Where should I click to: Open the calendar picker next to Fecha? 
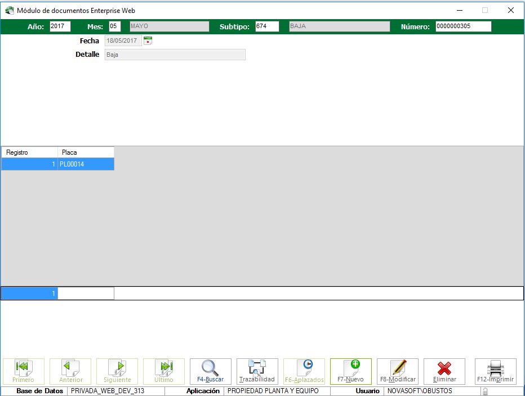[x=148, y=40]
